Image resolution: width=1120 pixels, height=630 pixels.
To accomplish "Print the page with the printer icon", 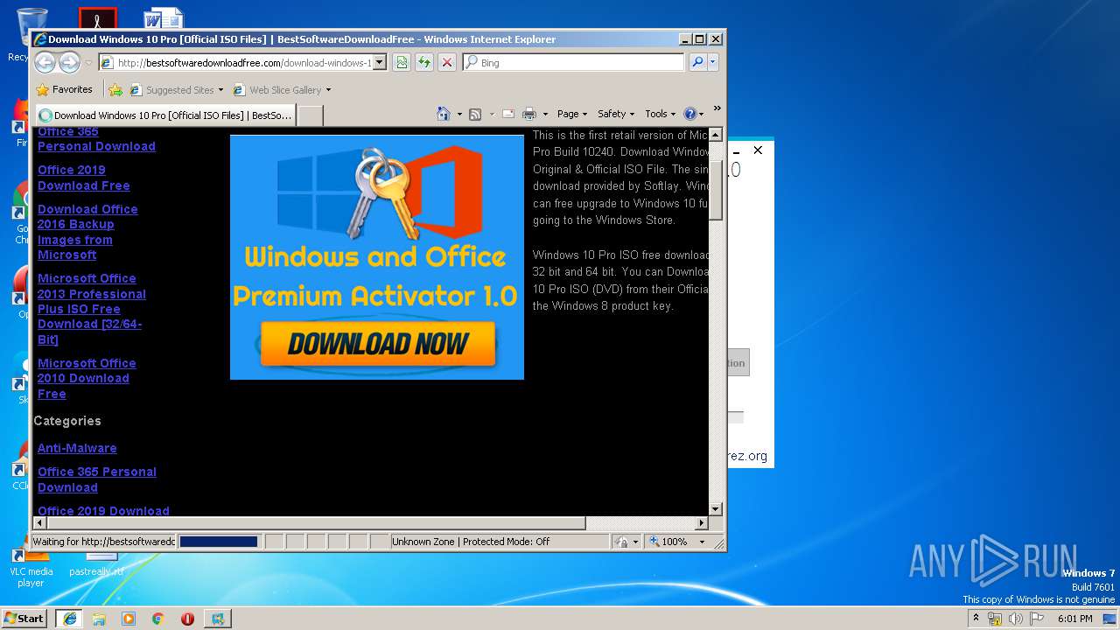I will point(529,114).
